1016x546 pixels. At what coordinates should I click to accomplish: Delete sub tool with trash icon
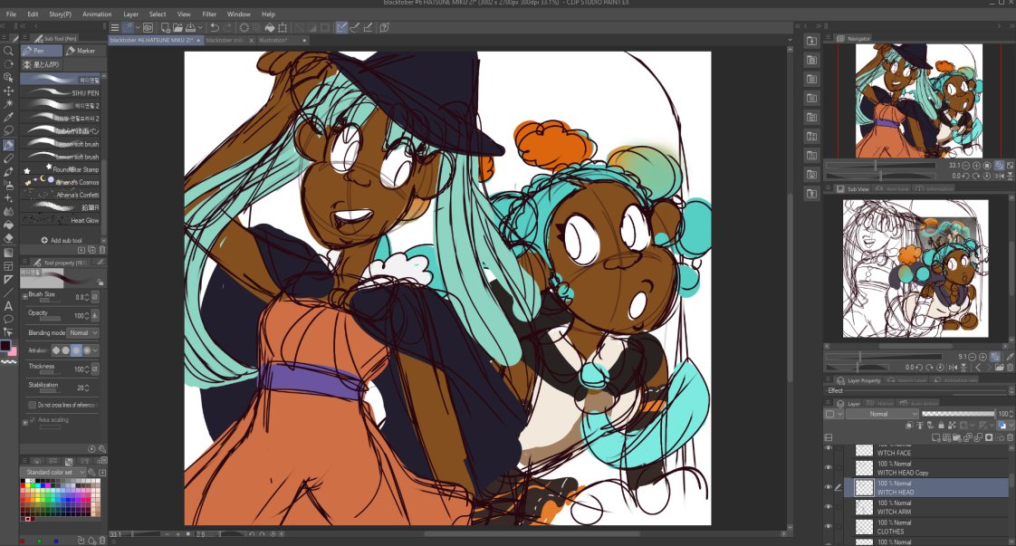pos(101,250)
